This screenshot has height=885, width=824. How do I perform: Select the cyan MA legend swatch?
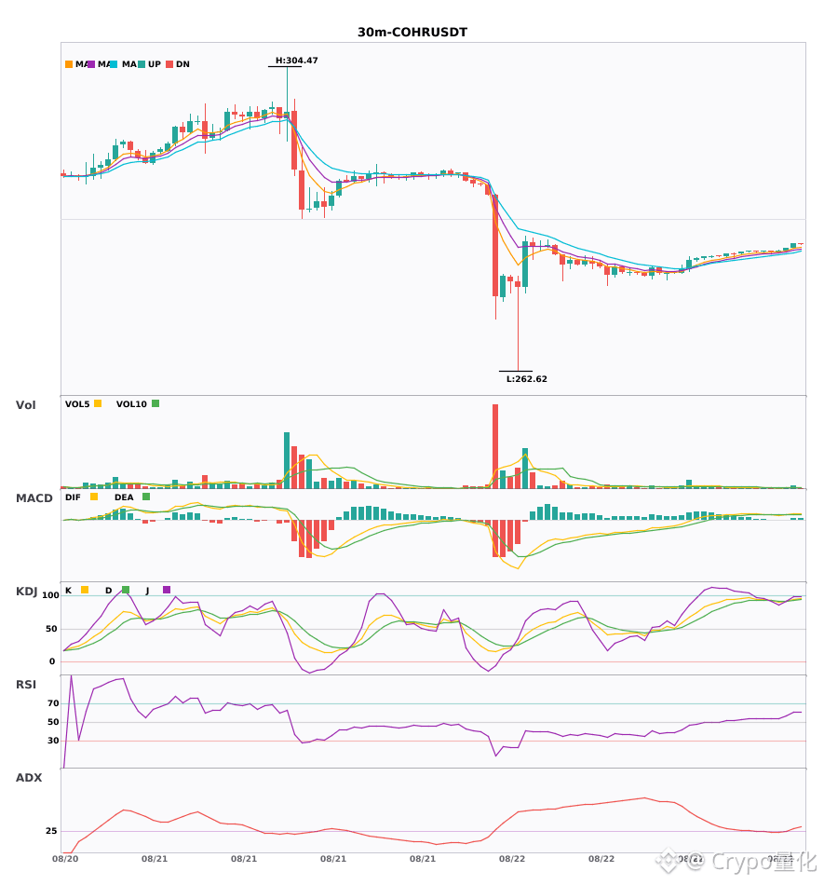tap(114, 64)
